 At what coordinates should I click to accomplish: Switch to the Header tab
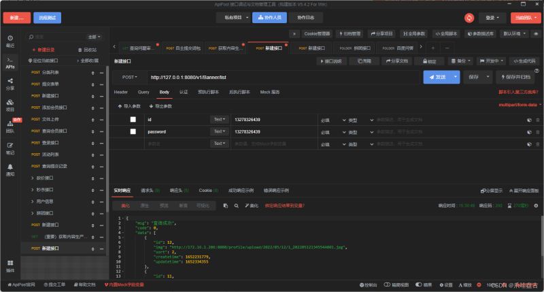[120, 91]
